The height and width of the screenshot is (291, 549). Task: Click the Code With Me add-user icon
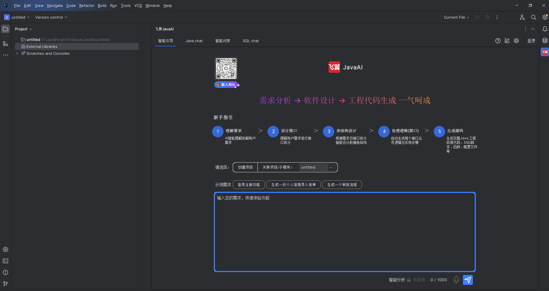pyautogui.click(x=522, y=17)
